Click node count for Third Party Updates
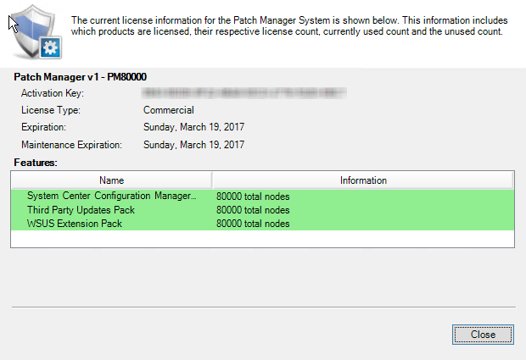Viewport: 526px width, 360px height. coord(253,209)
